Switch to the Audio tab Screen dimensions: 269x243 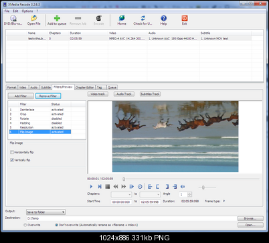click(x=33, y=88)
